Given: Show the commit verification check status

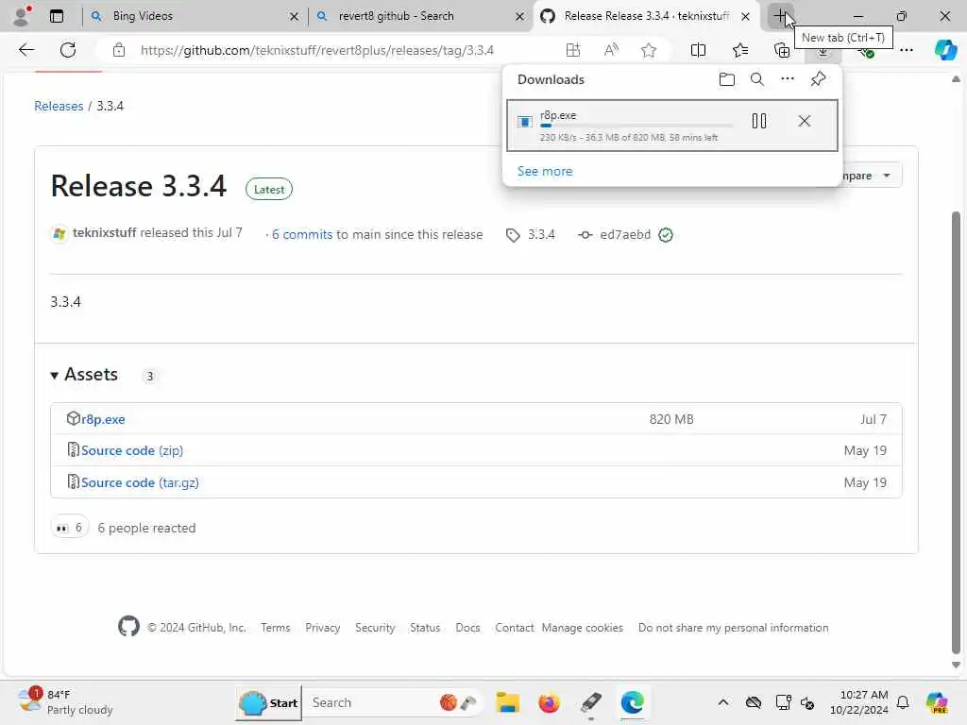Looking at the screenshot, I should click(x=666, y=235).
